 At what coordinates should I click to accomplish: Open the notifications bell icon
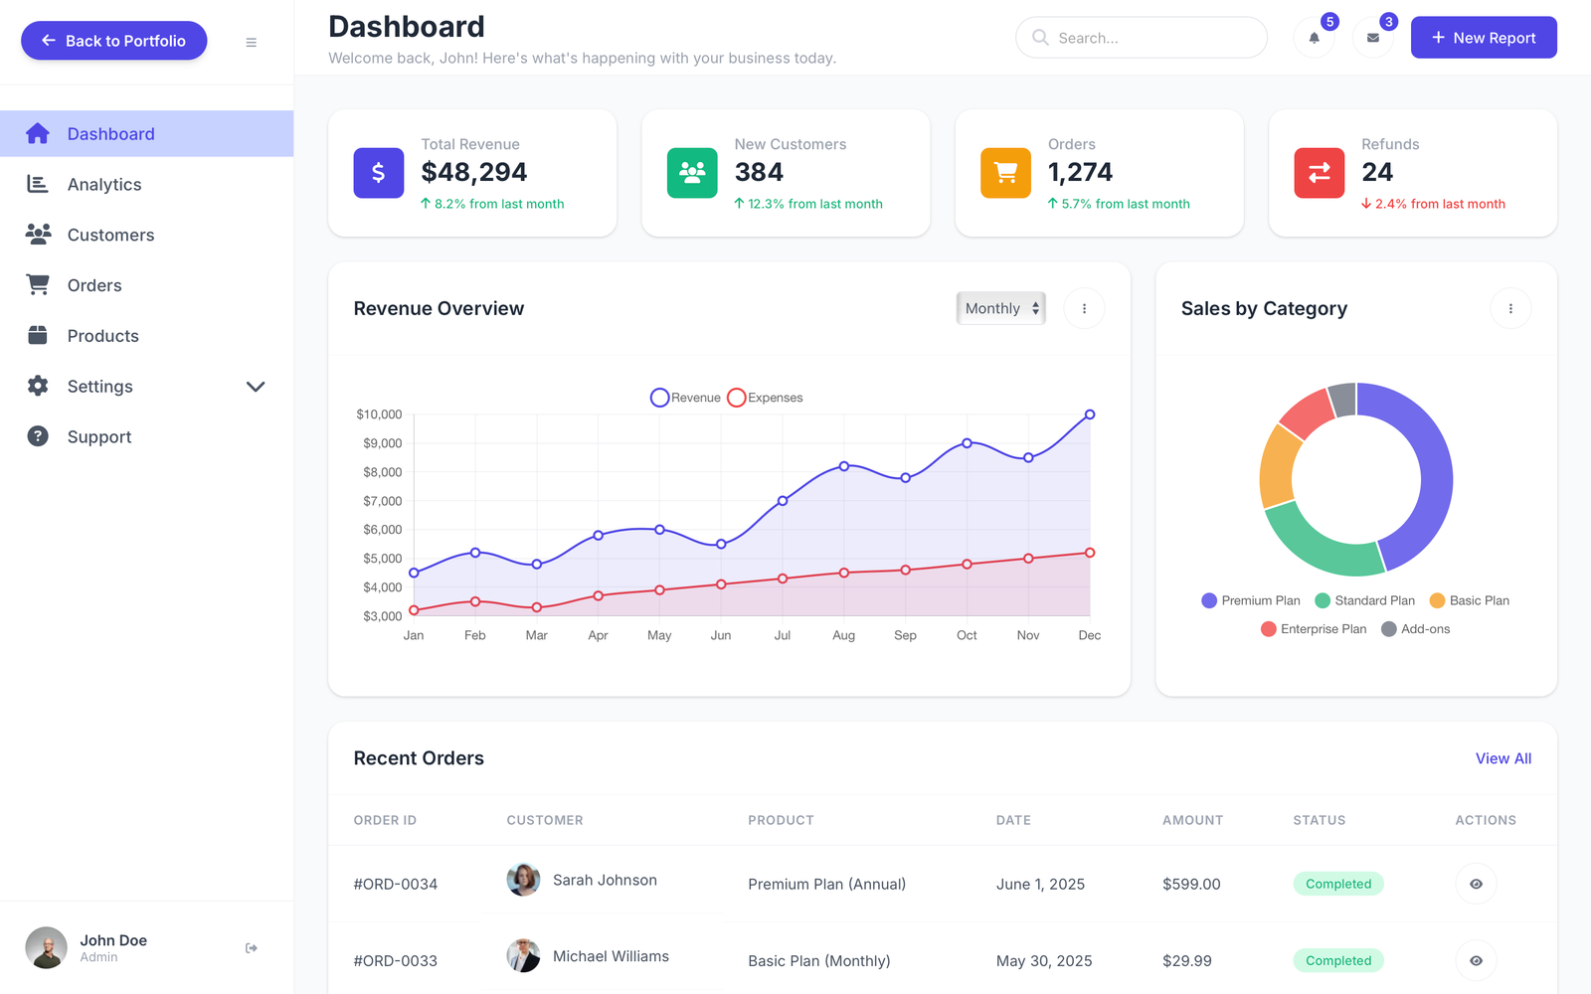(1314, 38)
